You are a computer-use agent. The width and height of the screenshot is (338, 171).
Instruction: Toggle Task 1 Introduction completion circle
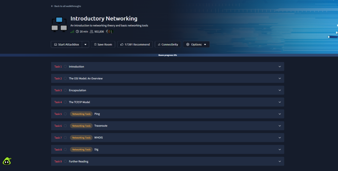pyautogui.click(x=65, y=66)
